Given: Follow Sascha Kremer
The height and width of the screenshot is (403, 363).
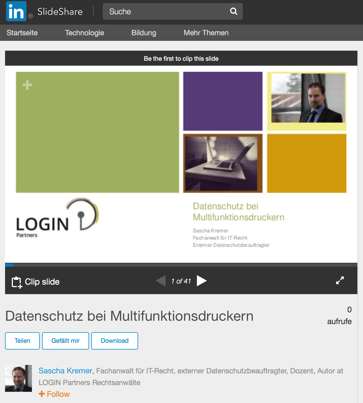Looking at the screenshot, I should 54,394.
